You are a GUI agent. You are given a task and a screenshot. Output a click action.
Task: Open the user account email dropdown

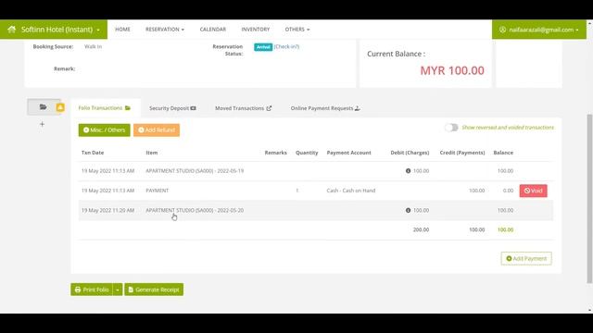539,30
